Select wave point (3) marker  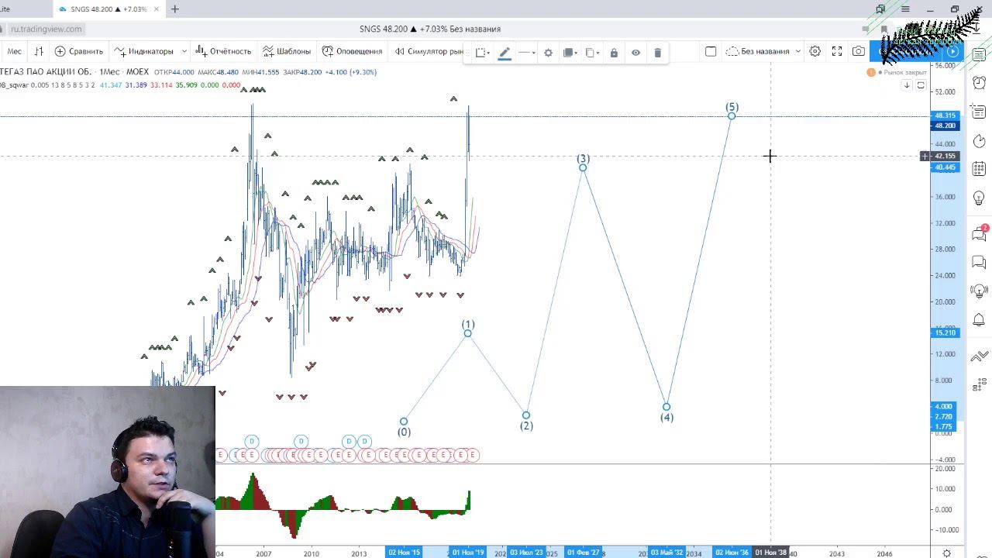(x=583, y=167)
